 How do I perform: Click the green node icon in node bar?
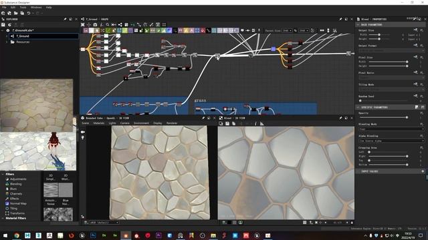108,31
